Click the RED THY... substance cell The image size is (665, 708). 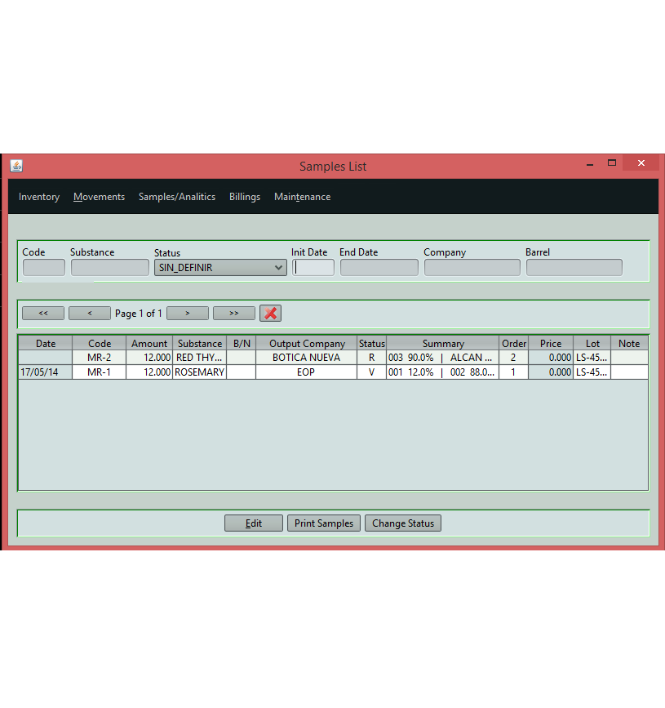tap(199, 358)
